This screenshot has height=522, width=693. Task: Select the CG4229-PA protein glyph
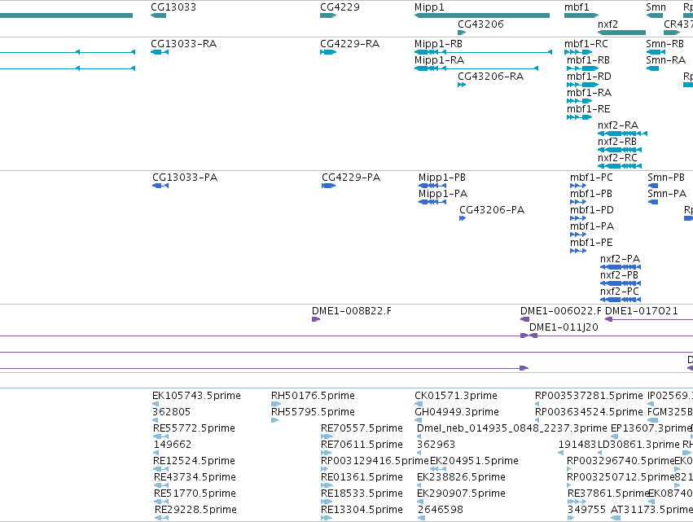click(329, 186)
